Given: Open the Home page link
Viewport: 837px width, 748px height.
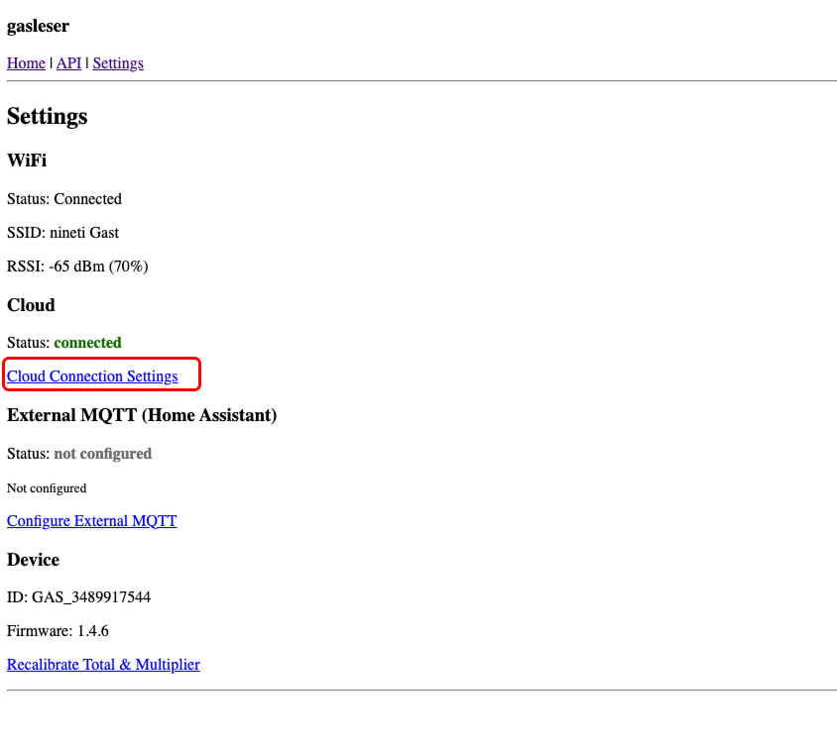Looking at the screenshot, I should (26, 62).
